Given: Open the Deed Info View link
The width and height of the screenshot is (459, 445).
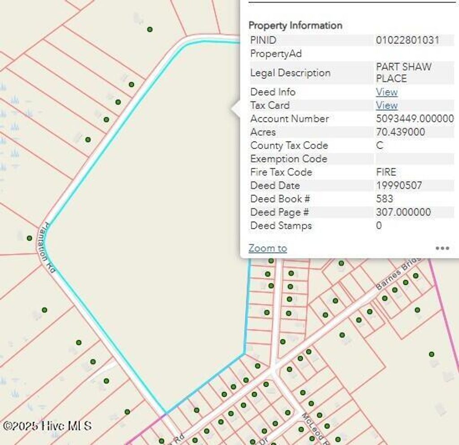Looking at the screenshot, I should click(x=386, y=92).
